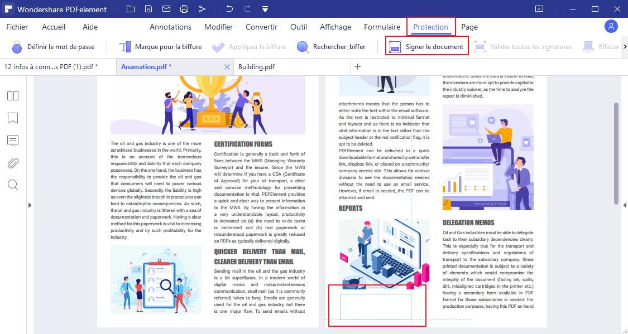
Task: Click the blue signature field box
Action: pyautogui.click(x=376, y=307)
